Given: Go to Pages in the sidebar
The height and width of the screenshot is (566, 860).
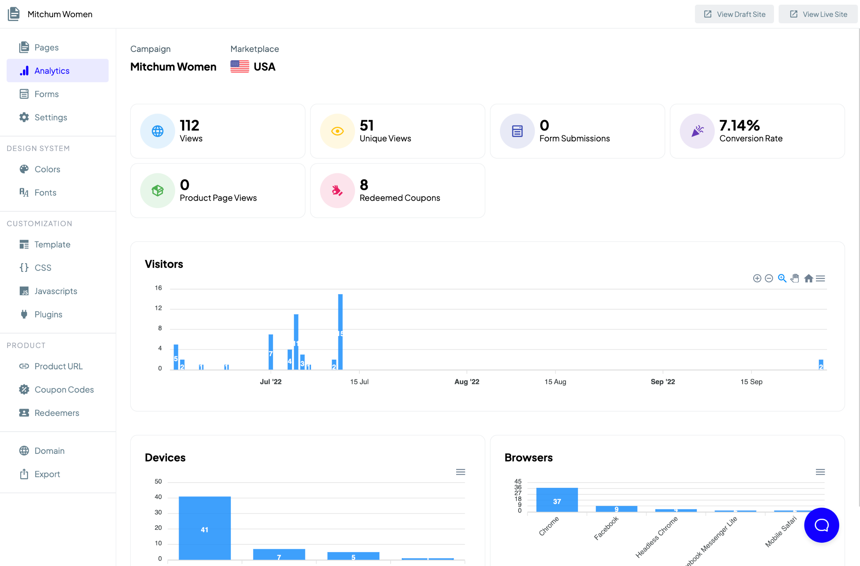Looking at the screenshot, I should (46, 47).
